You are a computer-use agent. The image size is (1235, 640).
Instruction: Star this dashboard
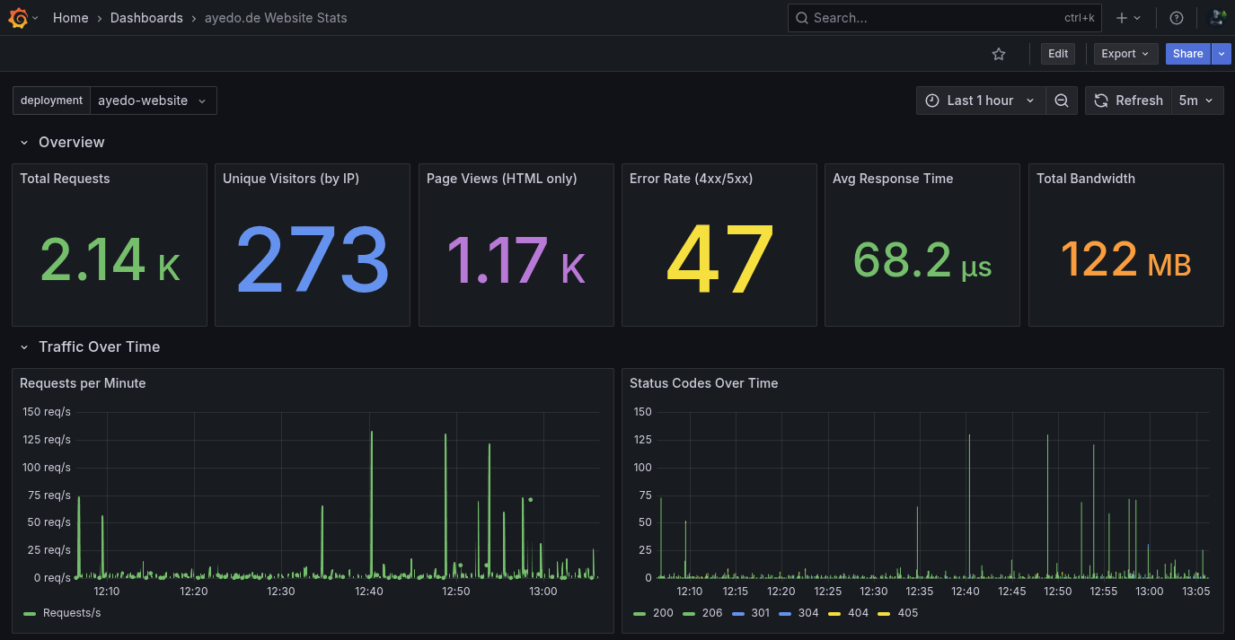[999, 54]
